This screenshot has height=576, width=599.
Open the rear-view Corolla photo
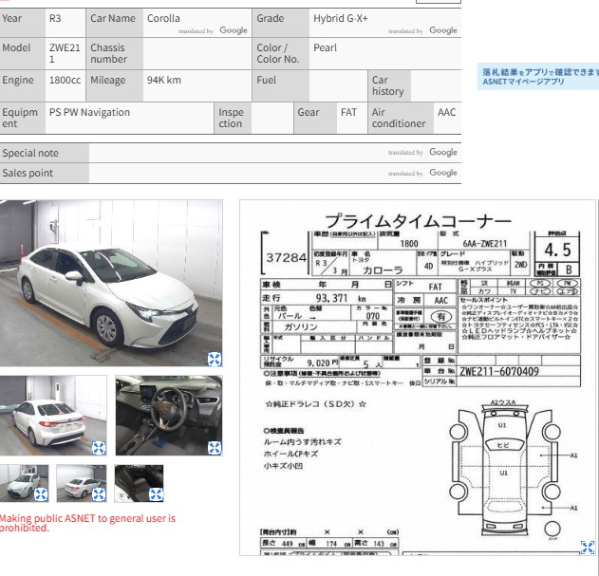[53, 416]
